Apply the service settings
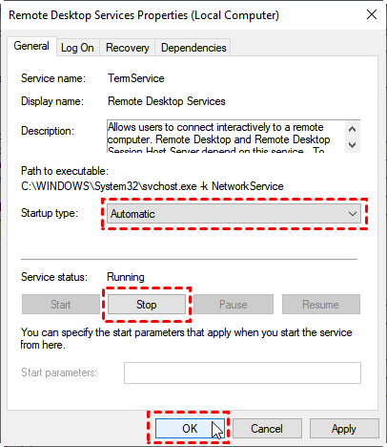The image size is (387, 447). [344, 429]
